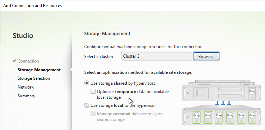Click the blue connectors between the server racks

point(223,103)
